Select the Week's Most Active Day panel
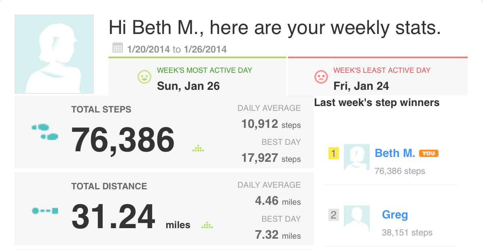This screenshot has height=250, width=483. tap(197, 76)
